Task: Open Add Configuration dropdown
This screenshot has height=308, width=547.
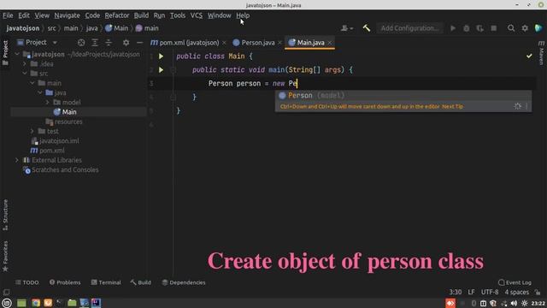Action: (x=409, y=28)
